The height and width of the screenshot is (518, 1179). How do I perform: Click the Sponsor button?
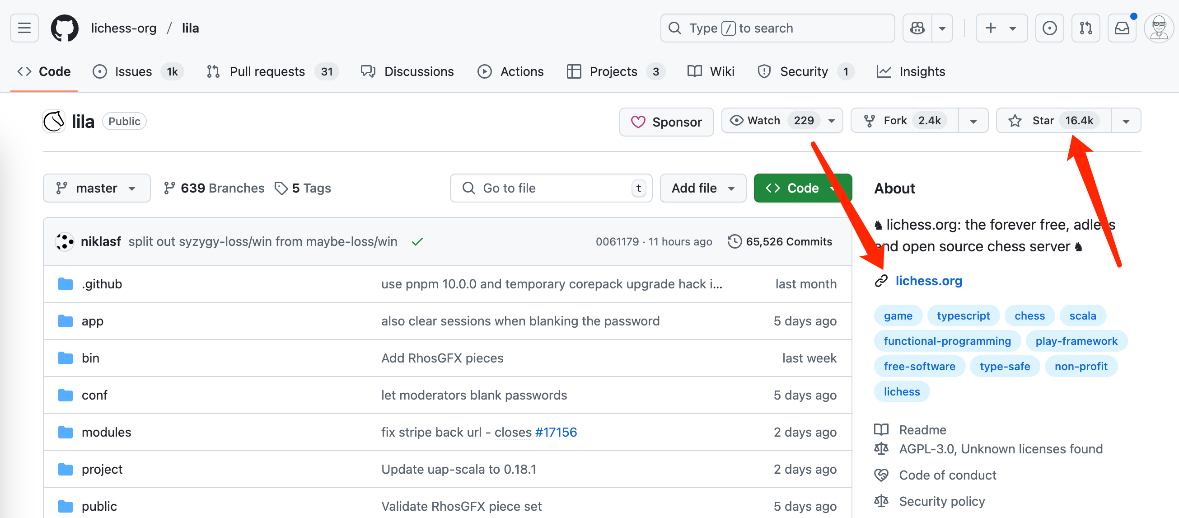pos(666,122)
